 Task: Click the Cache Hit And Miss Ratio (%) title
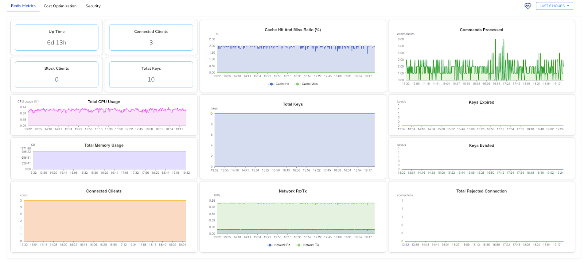293,30
